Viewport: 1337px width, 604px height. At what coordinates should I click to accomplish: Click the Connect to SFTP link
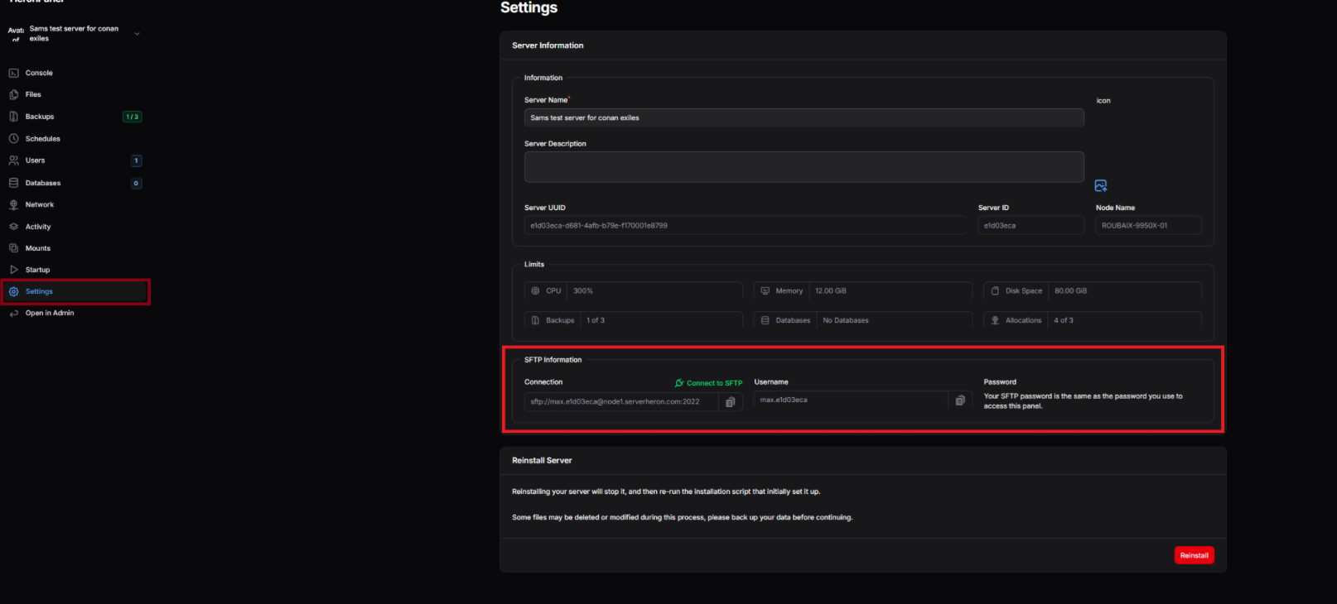708,383
